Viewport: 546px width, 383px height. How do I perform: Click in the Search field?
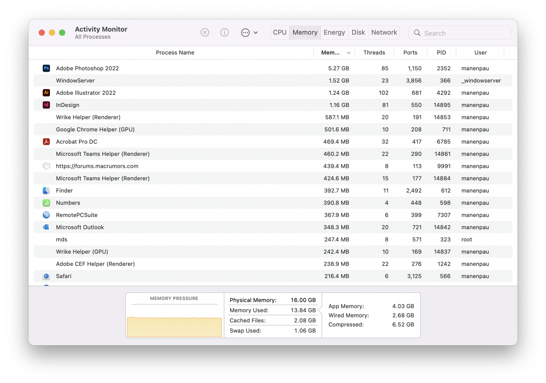[464, 33]
